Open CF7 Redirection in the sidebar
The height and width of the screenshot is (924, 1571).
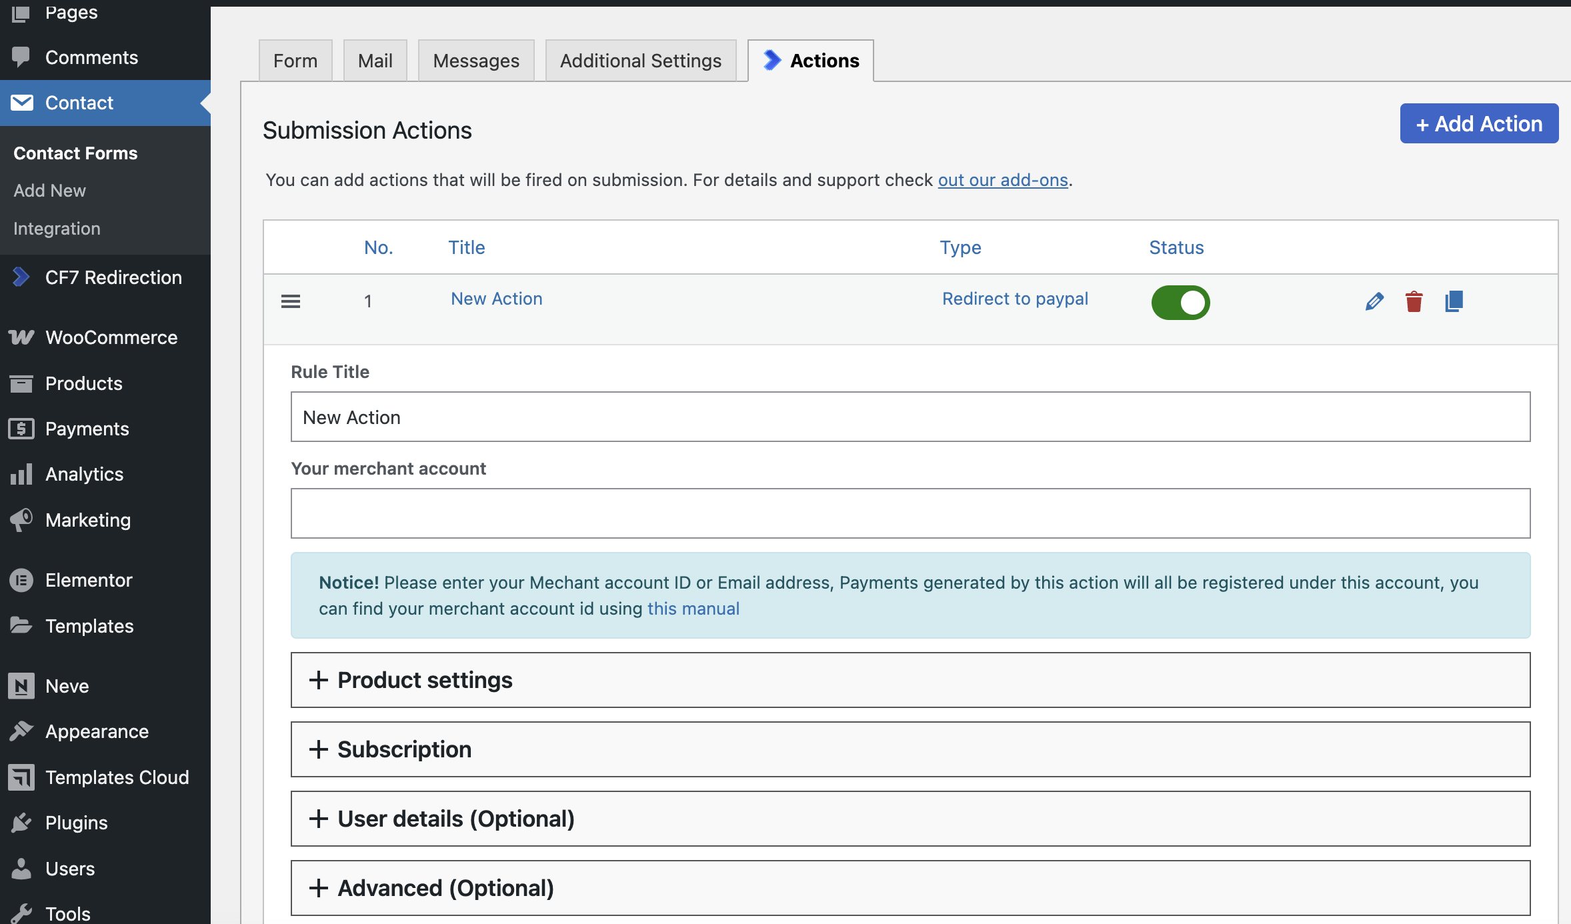click(x=113, y=277)
